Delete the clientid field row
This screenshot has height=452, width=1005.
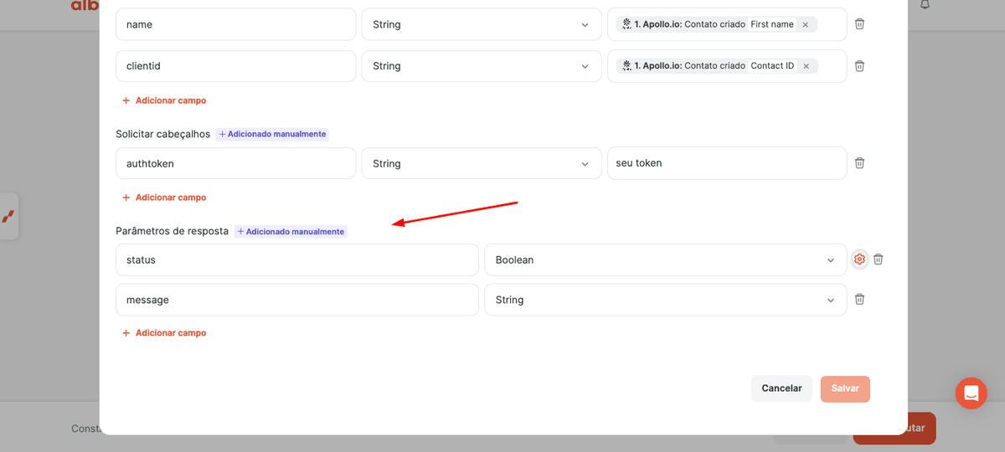point(859,65)
